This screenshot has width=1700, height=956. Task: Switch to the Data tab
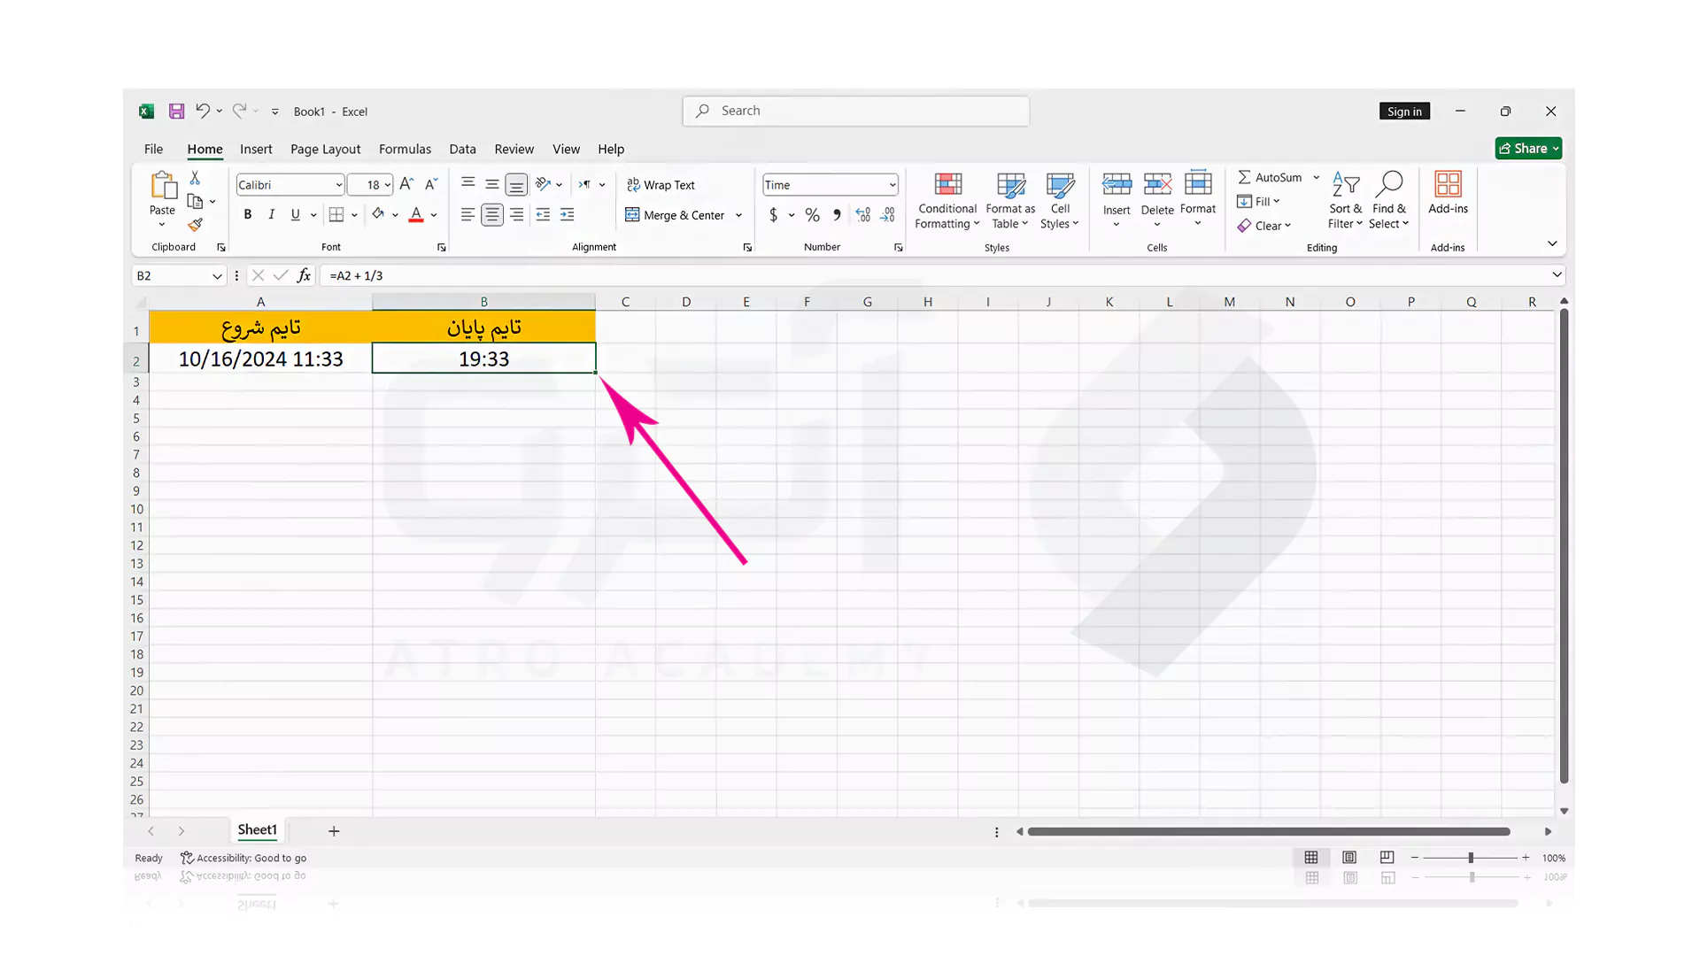coord(462,149)
